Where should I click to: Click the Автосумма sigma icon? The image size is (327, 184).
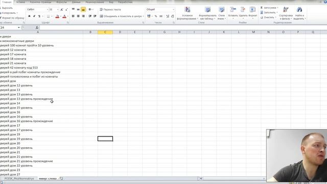pos(262,8)
